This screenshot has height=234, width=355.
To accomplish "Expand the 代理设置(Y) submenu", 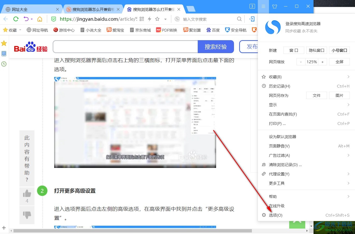I will (x=348, y=174).
